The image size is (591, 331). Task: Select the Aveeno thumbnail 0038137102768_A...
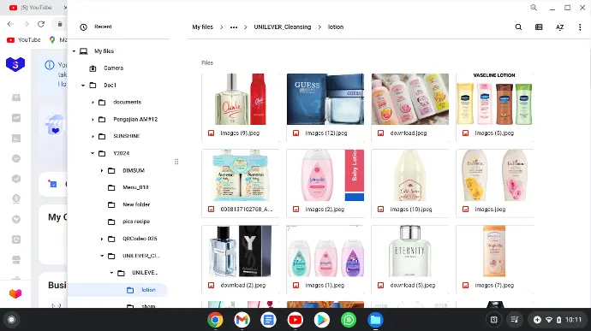pyautogui.click(x=241, y=175)
